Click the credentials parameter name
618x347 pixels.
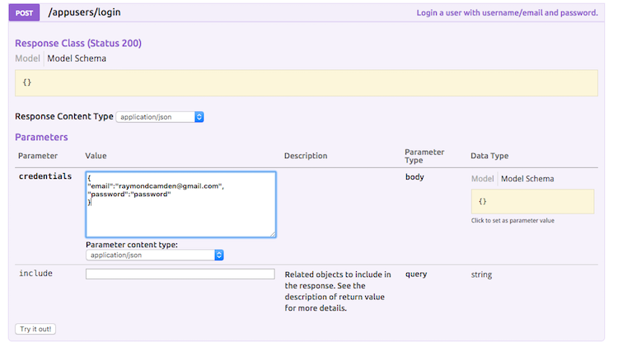[45, 176]
